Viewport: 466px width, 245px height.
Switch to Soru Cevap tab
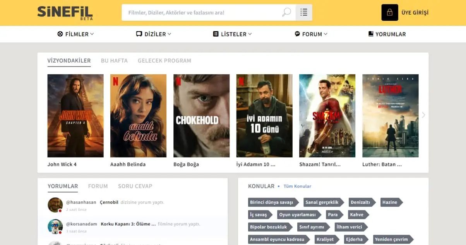click(x=135, y=186)
